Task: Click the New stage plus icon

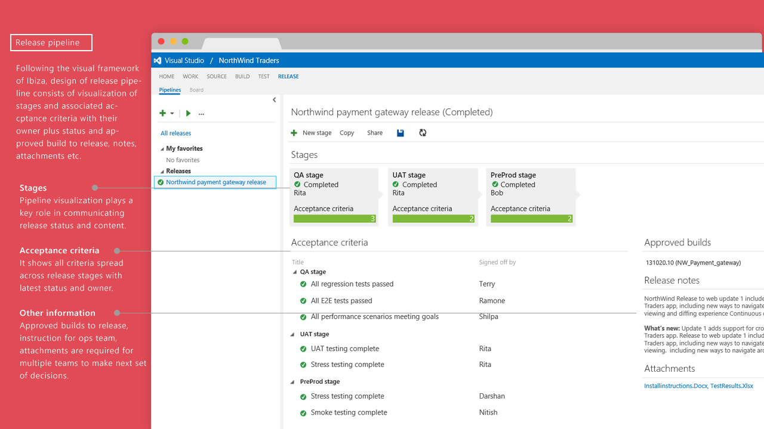Action: tap(294, 133)
